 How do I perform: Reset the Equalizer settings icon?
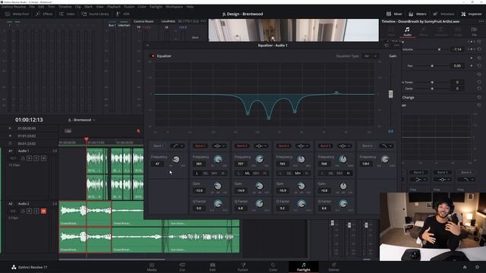click(x=387, y=45)
